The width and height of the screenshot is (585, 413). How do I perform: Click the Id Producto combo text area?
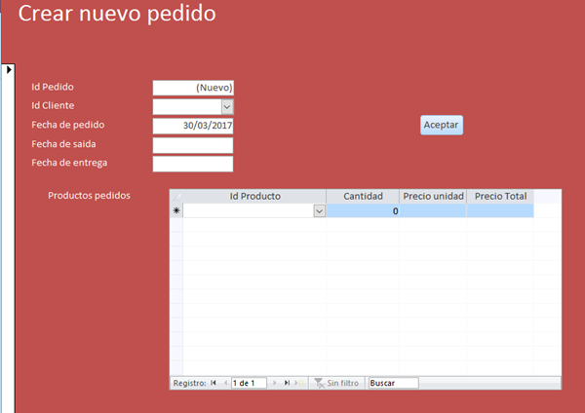pos(249,211)
